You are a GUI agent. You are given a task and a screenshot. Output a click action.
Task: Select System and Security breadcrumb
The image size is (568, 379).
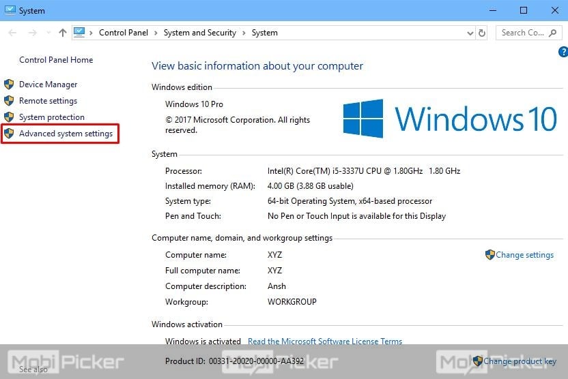coord(199,33)
